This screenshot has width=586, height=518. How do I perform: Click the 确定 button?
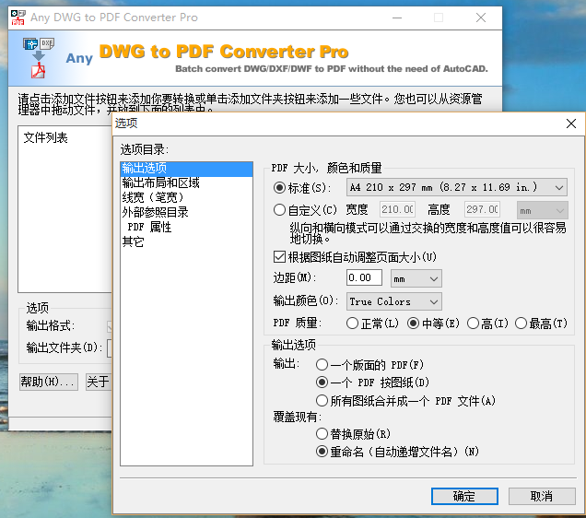coord(464,496)
